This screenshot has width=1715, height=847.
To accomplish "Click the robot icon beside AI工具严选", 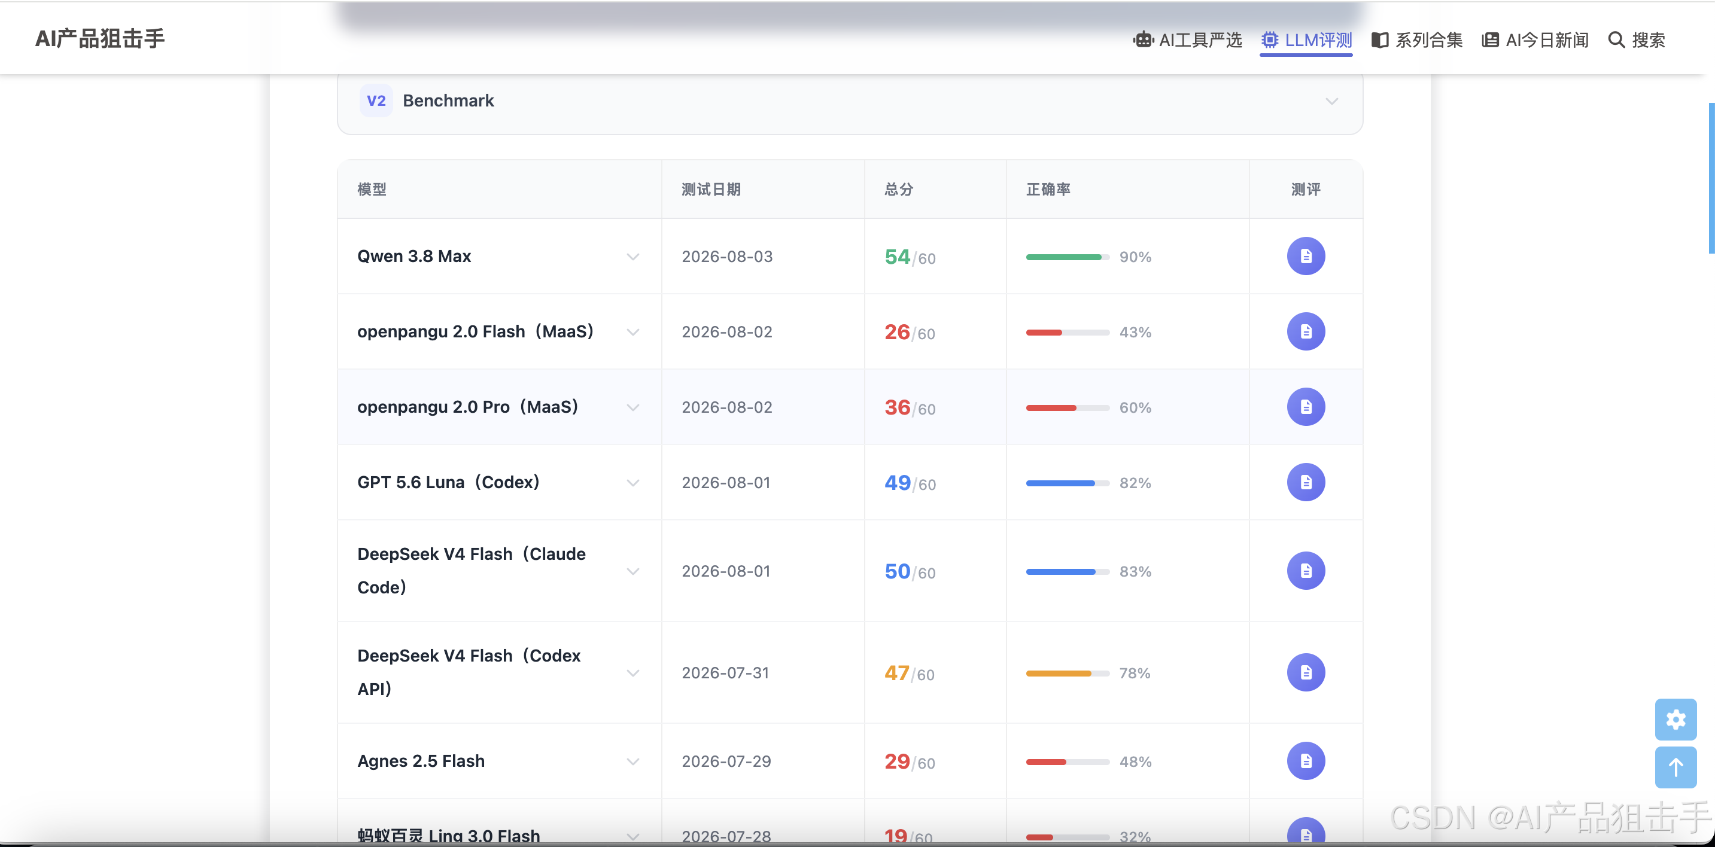I will (x=1143, y=40).
